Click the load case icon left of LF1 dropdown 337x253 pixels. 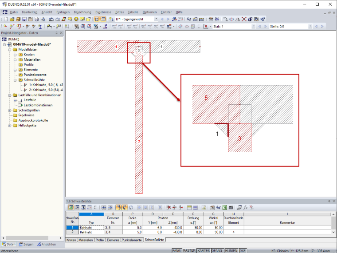pos(111,19)
